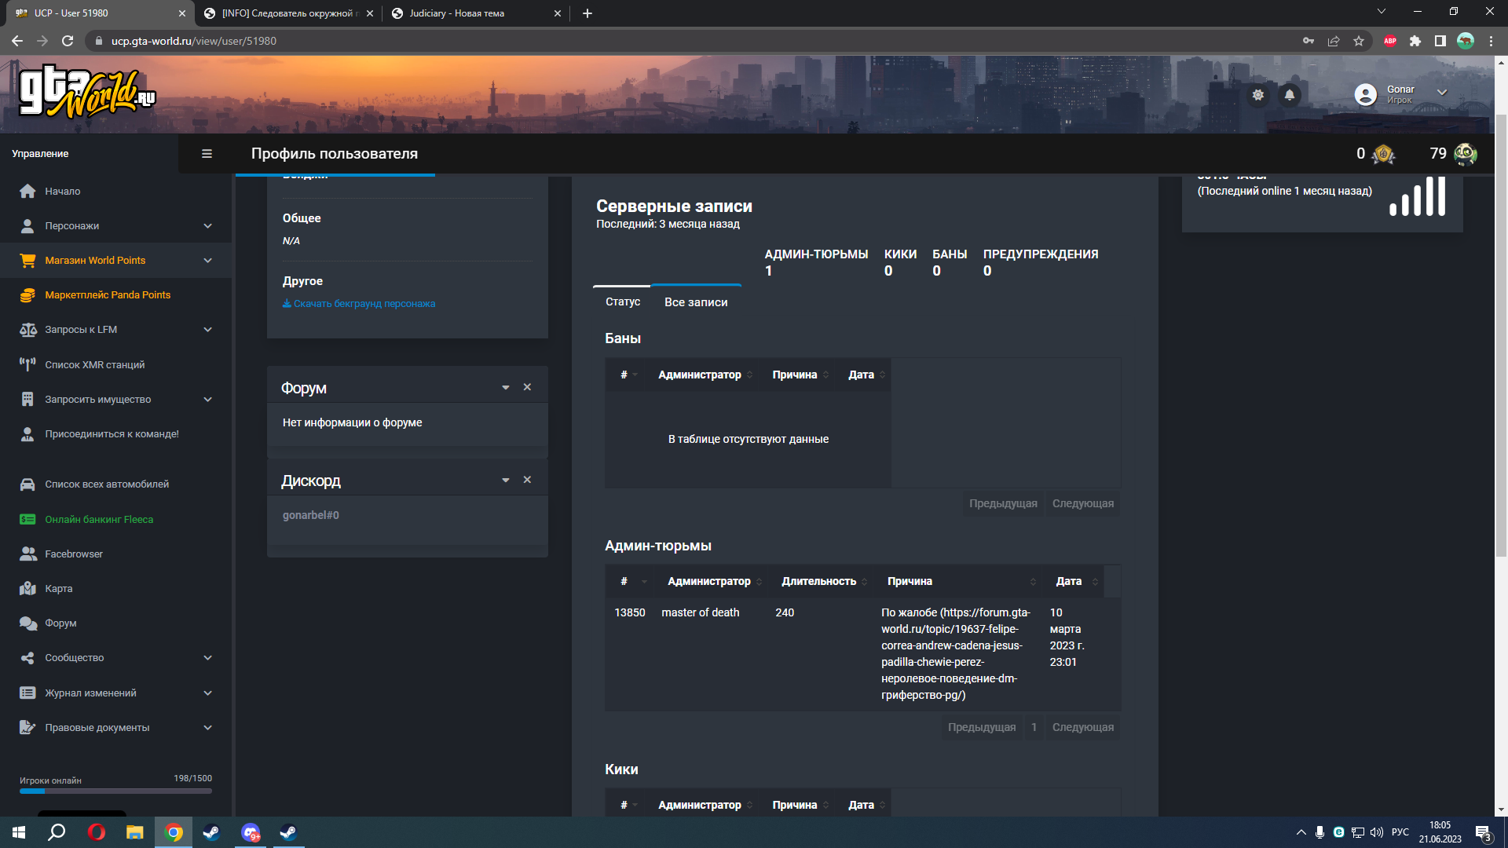The height and width of the screenshot is (848, 1508).
Task: Click Предыдущая under the Баны table
Action: 1003,504
